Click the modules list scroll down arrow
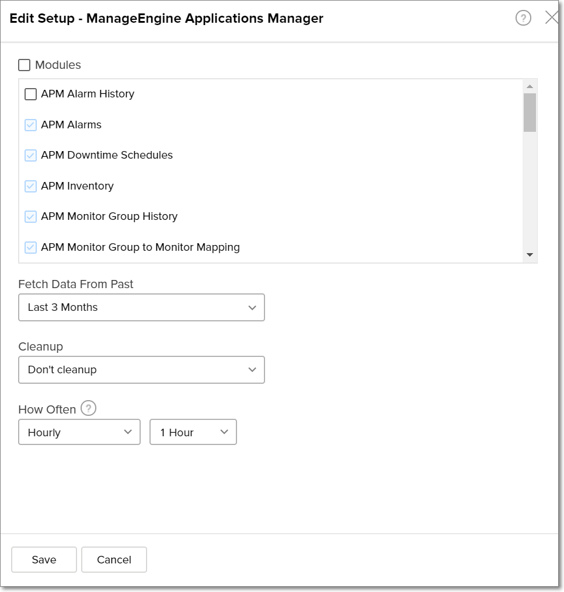564x592 pixels. click(530, 255)
